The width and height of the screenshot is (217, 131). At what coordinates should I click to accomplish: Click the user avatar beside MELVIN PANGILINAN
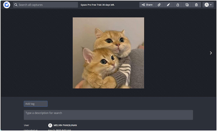[50, 125]
